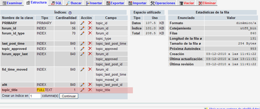Click the altt key name cell
The height and width of the screenshot is (109, 260).
tap(18, 85)
